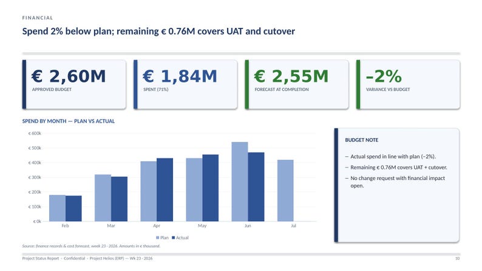Click the Plan legend label
482x271 pixels.
[x=165, y=238]
